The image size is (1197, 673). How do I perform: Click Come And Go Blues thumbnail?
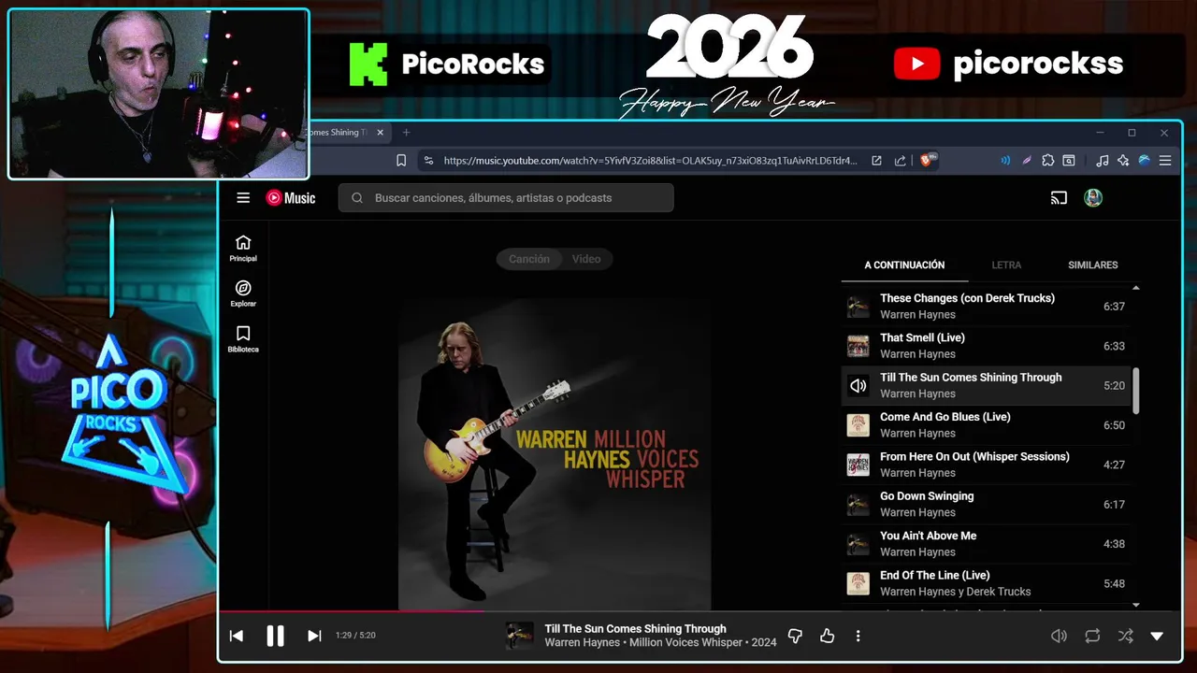[x=858, y=425]
